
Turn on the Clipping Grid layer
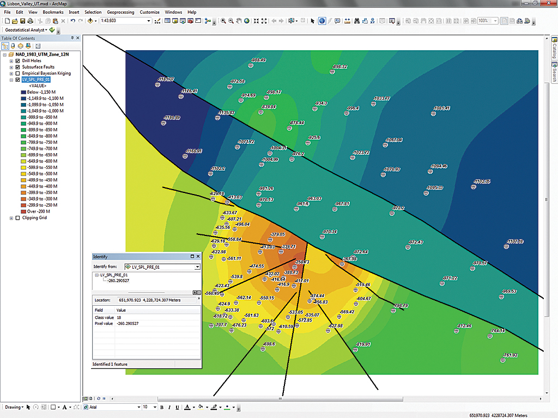[18, 217]
